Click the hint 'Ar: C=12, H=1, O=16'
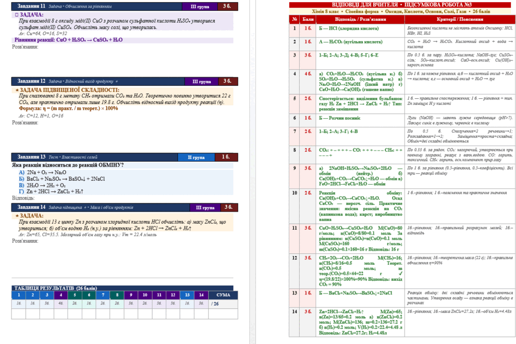Viewport: 516px width, 344px height. tap(41, 115)
